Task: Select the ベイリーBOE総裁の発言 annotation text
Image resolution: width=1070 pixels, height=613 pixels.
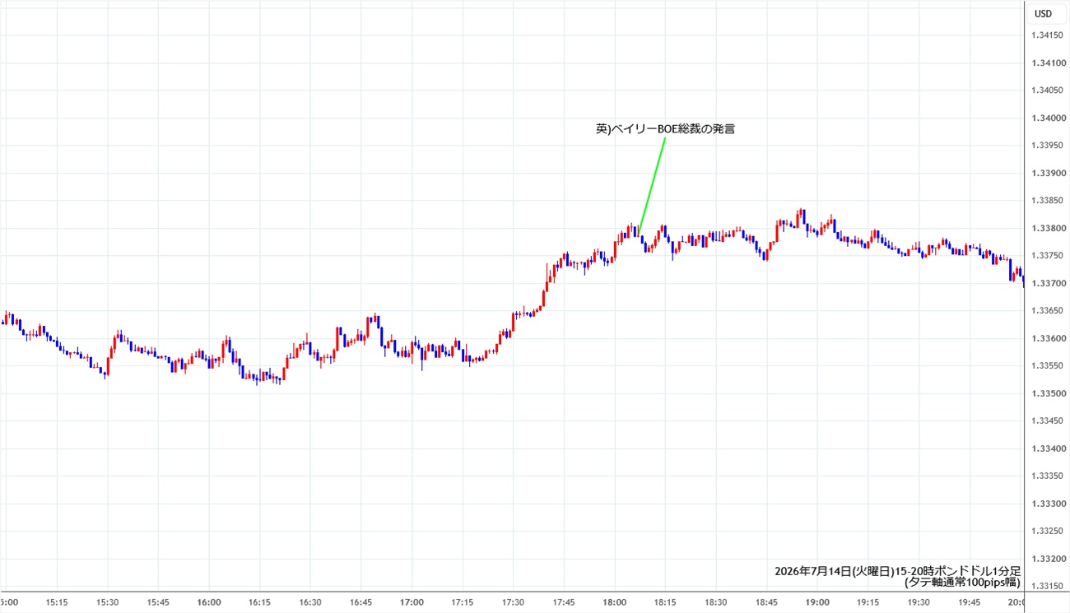Action: click(665, 128)
